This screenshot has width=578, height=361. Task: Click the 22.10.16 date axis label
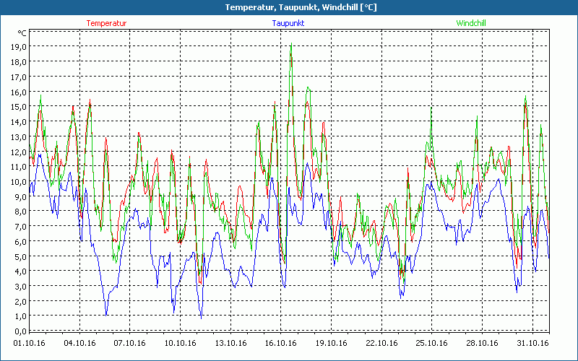point(381,344)
